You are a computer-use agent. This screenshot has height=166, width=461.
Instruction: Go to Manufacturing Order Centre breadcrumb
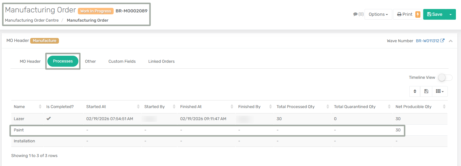(32, 20)
